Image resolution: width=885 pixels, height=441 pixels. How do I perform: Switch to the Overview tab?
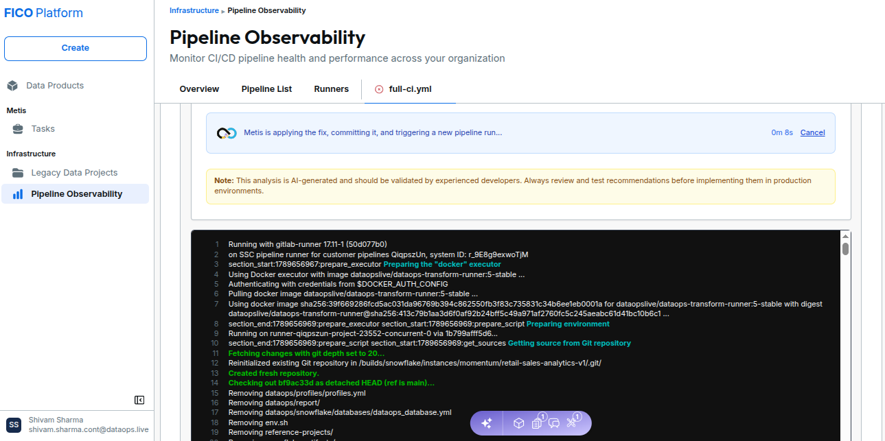(199, 89)
